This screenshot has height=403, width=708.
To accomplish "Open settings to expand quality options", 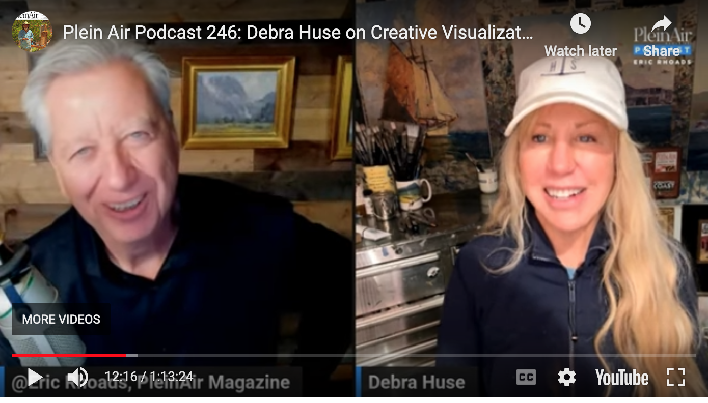I will click(566, 377).
